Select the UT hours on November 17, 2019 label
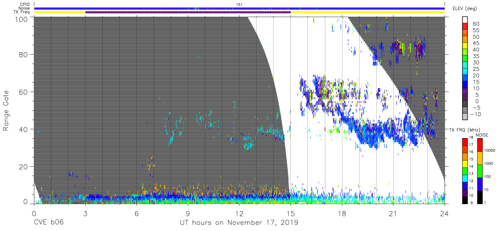Viewport: 500px width, 231px height. [239, 223]
